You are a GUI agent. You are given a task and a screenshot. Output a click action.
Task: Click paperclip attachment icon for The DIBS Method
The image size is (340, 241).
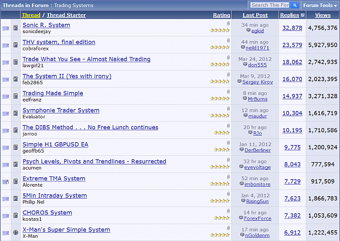tap(228, 126)
